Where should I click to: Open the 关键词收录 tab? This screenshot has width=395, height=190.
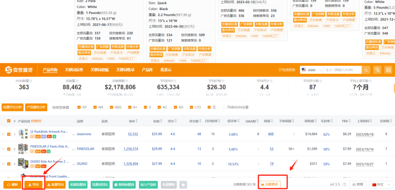pos(125,70)
